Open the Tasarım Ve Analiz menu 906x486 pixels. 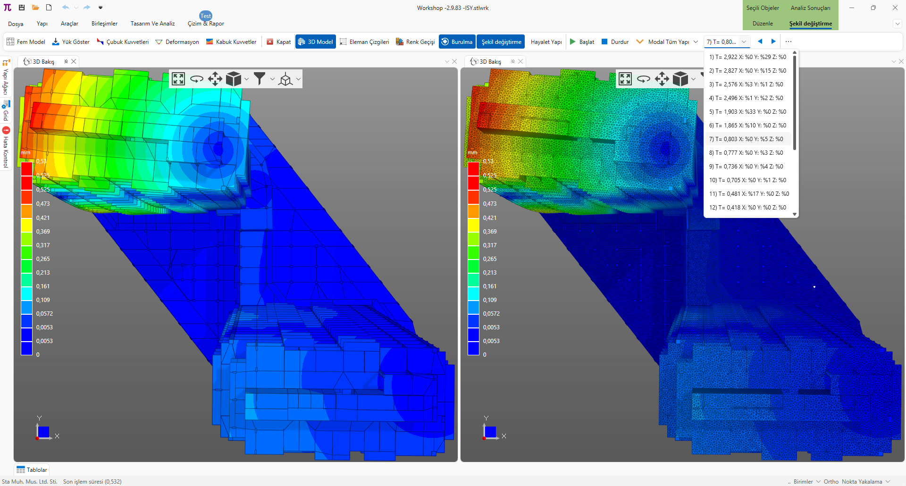tap(152, 24)
